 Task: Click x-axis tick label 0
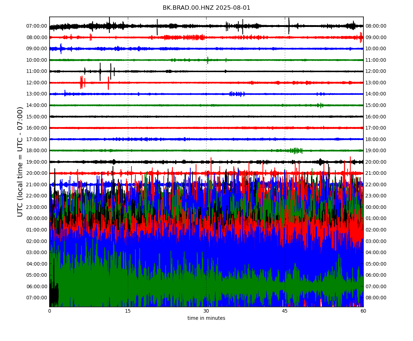coord(50,311)
